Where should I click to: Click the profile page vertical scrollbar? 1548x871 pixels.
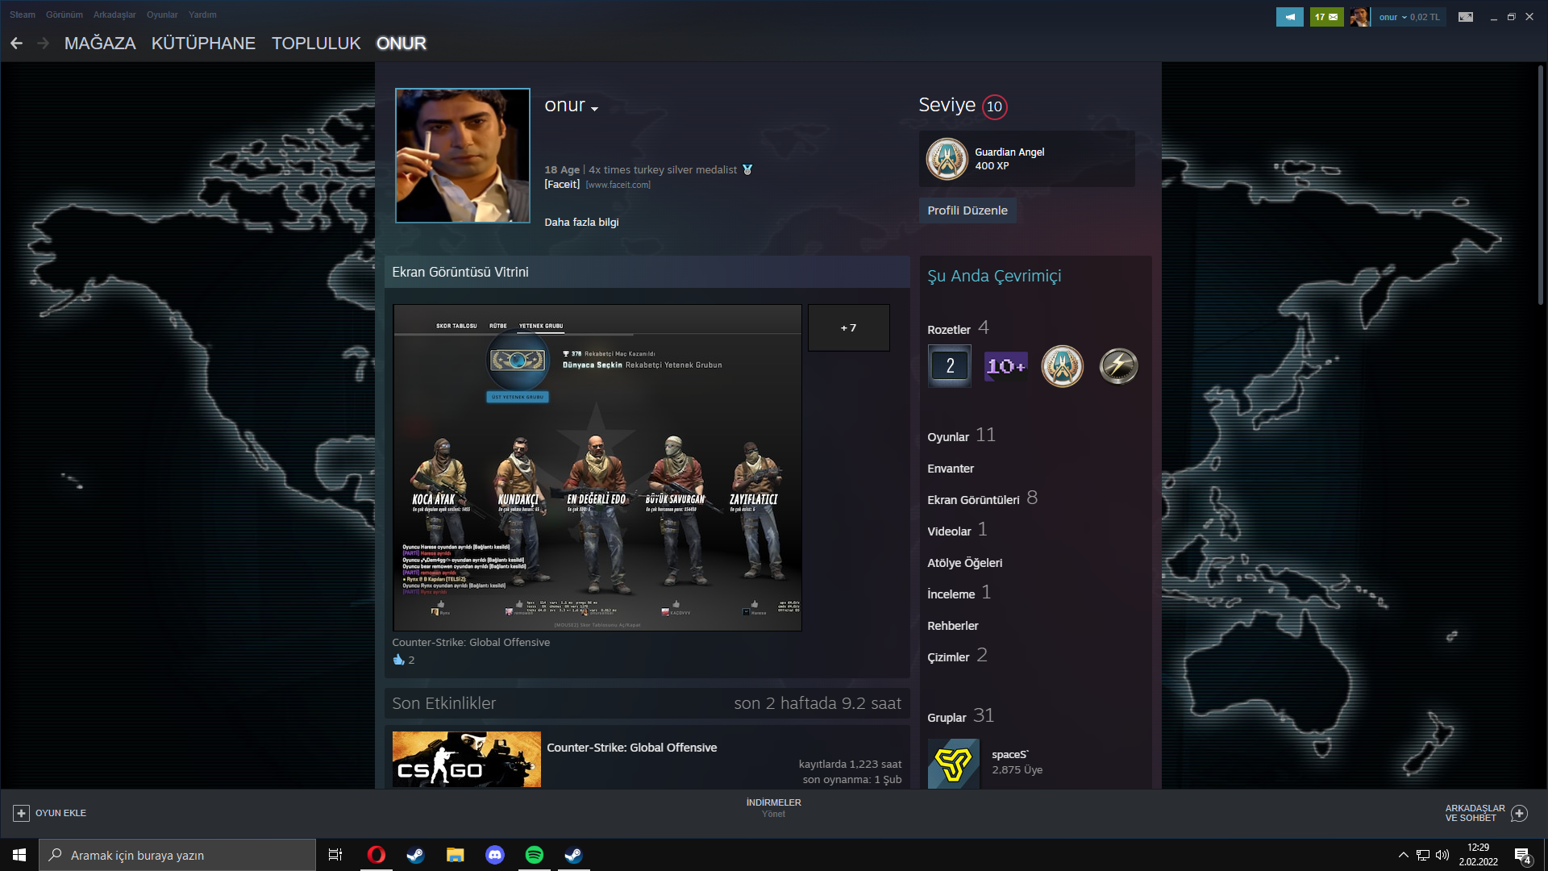[1540, 185]
